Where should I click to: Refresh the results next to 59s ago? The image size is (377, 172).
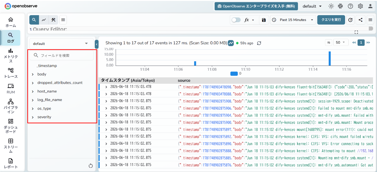(259, 43)
